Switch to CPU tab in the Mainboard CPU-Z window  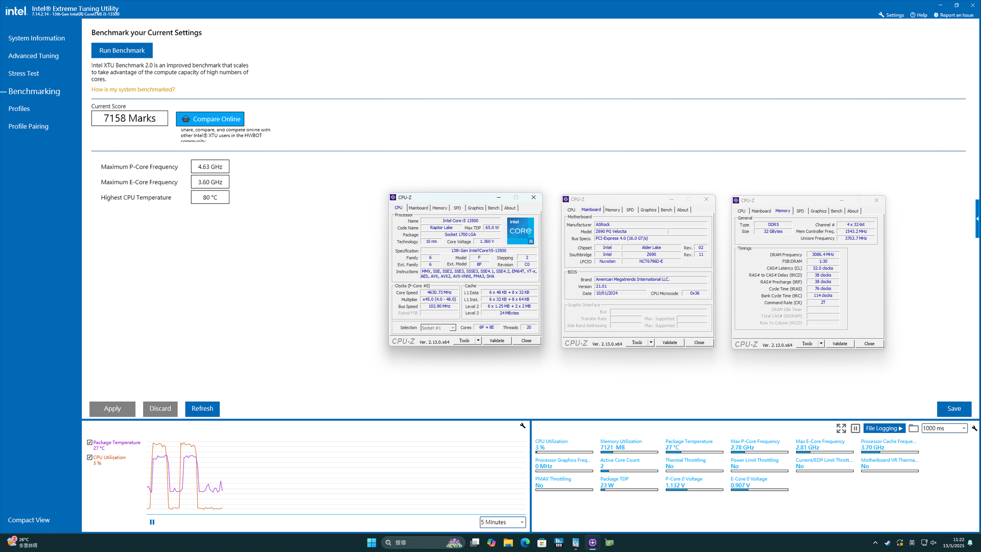point(571,210)
